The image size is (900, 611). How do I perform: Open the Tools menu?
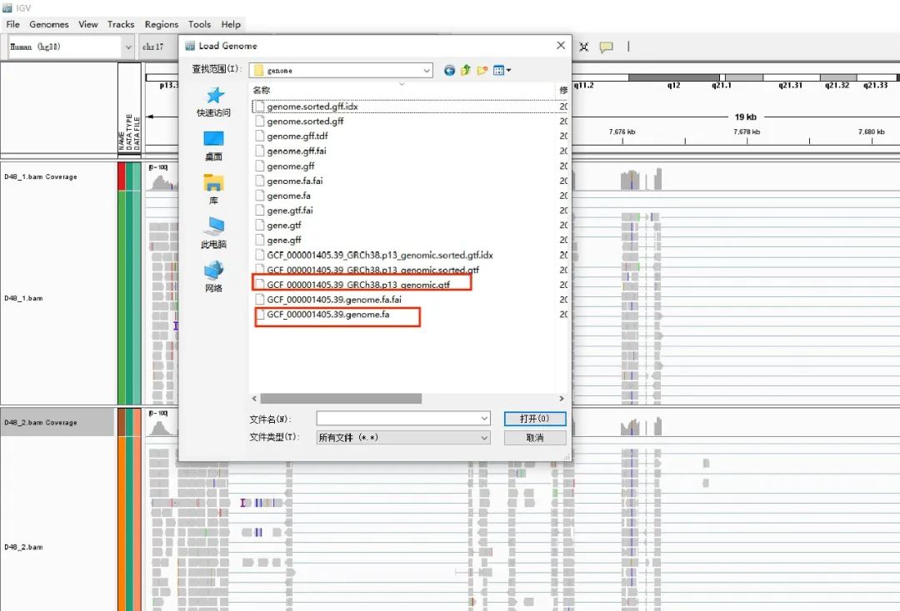pyautogui.click(x=199, y=24)
